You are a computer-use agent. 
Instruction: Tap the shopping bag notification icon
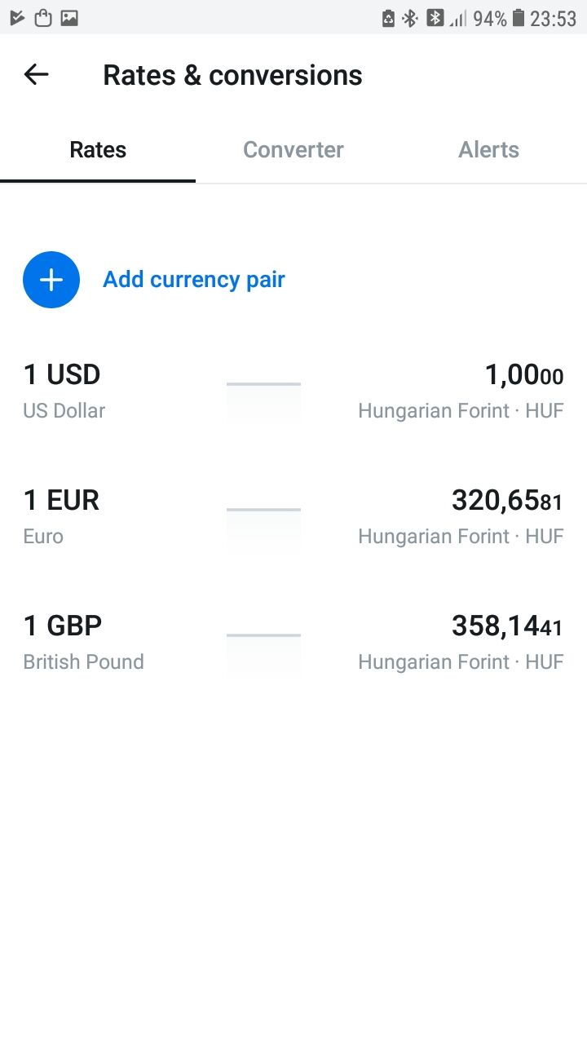43,18
